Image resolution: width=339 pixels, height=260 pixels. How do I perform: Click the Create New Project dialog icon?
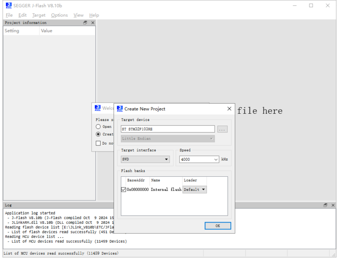[120, 109]
